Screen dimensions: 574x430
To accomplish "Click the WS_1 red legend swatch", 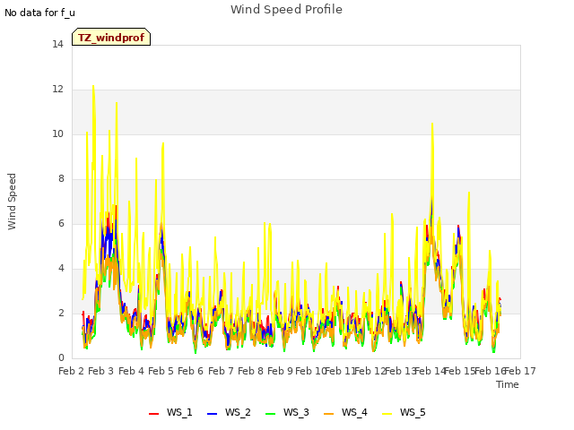I will (x=153, y=413).
